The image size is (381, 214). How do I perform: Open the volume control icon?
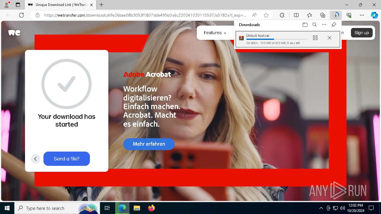(x=342, y=208)
